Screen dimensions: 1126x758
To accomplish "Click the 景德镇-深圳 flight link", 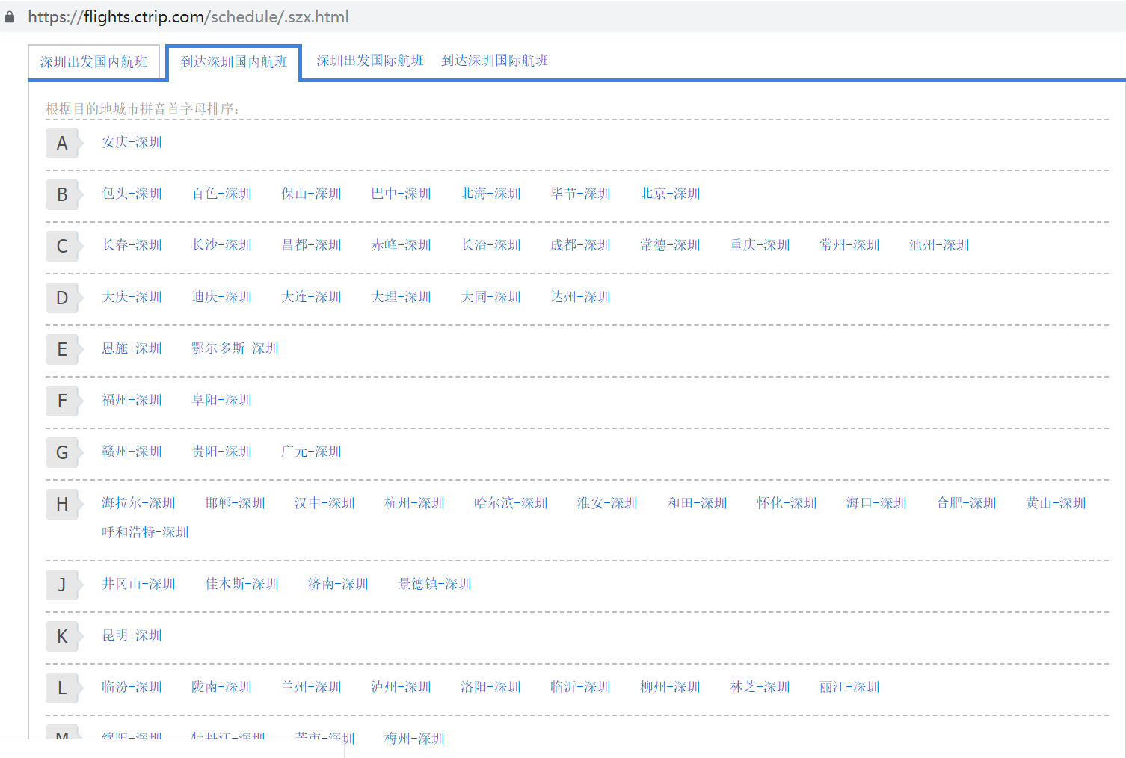I will (x=434, y=584).
